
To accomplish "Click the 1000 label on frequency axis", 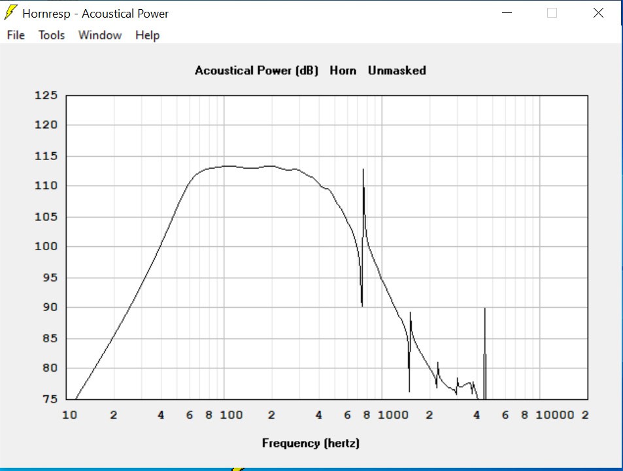I will (392, 415).
